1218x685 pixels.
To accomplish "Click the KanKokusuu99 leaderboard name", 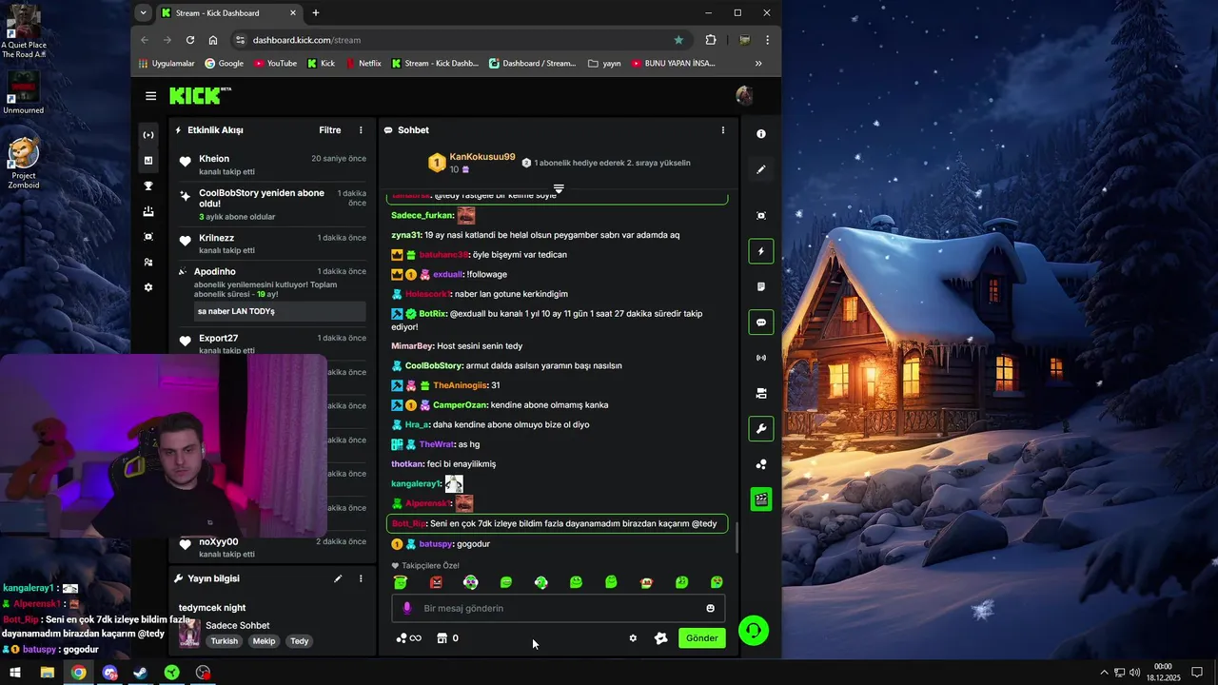I will pos(482,157).
